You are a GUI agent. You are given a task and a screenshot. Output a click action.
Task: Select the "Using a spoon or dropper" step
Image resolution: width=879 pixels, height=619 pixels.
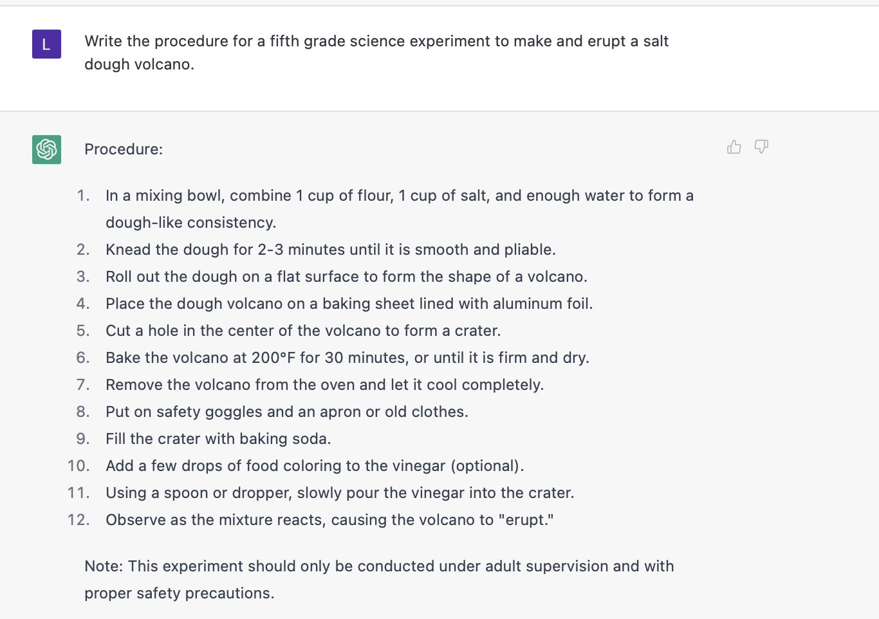[340, 493]
